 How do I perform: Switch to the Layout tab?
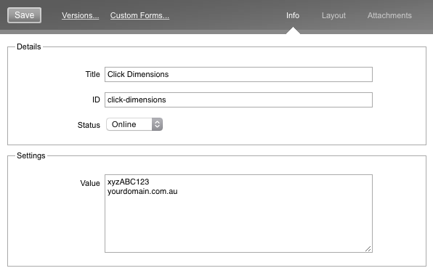point(333,15)
